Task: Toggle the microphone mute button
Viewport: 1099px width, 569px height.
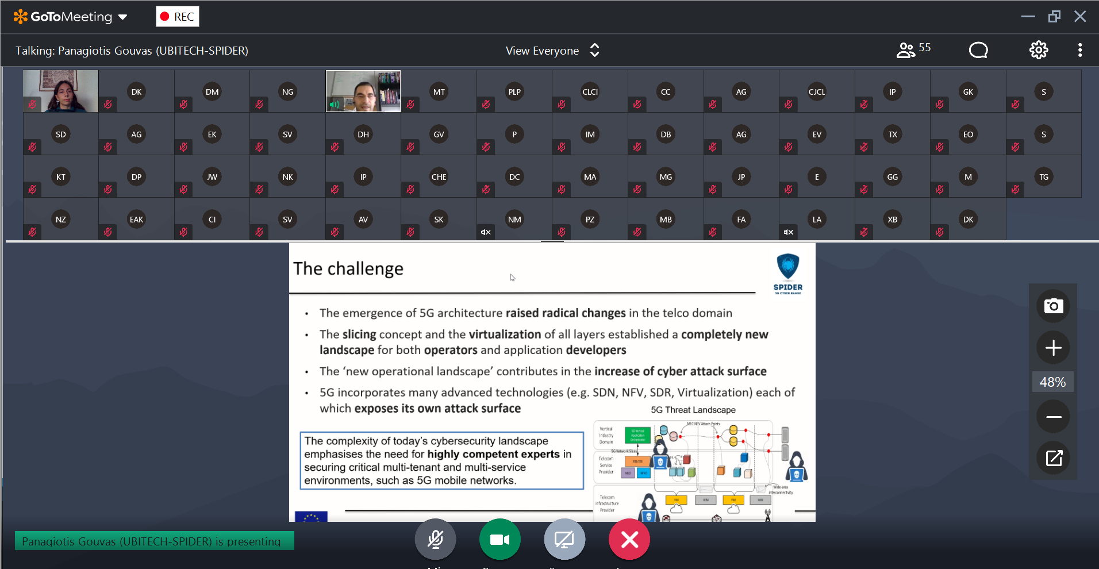Action: point(435,539)
